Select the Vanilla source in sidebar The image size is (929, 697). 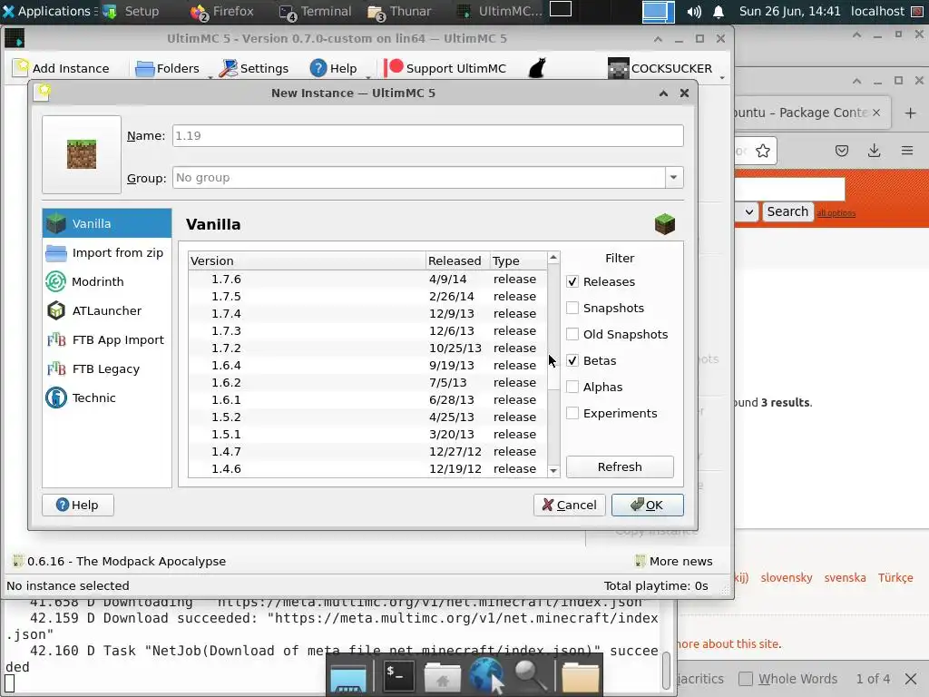pos(107,223)
